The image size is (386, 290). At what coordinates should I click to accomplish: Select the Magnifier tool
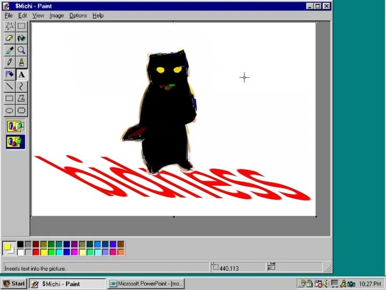pos(21,50)
